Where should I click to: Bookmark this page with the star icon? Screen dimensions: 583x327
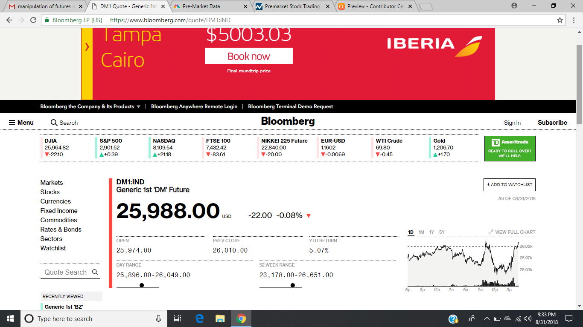560,20
